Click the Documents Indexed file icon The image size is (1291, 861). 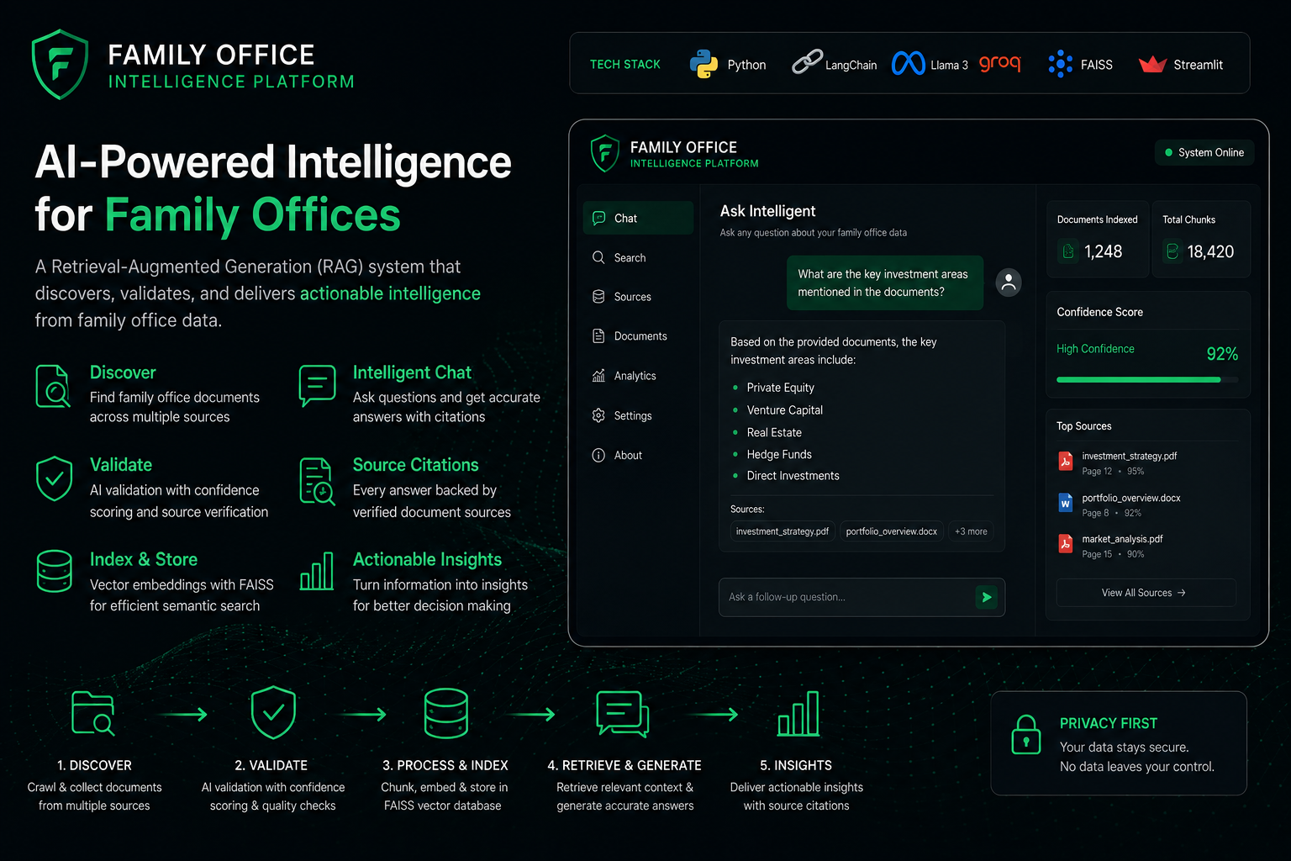point(1068,251)
